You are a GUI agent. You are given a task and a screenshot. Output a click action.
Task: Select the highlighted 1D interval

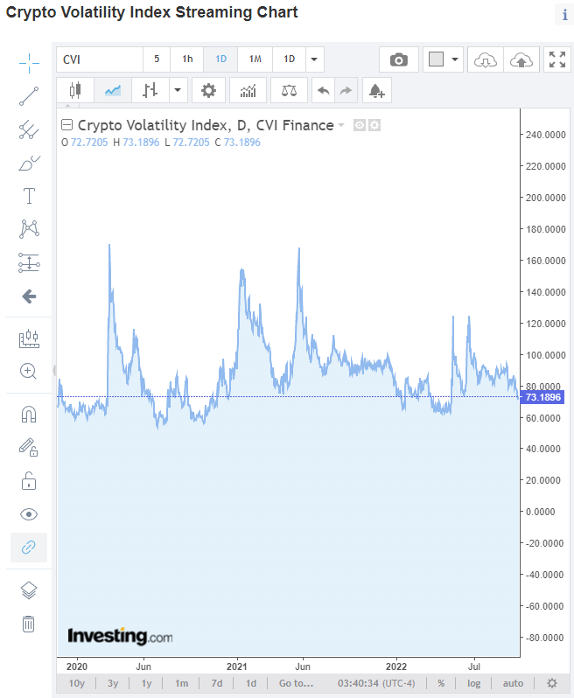[220, 59]
